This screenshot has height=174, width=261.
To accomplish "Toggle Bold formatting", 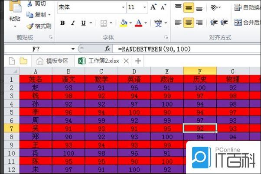I will click(x=62, y=23).
